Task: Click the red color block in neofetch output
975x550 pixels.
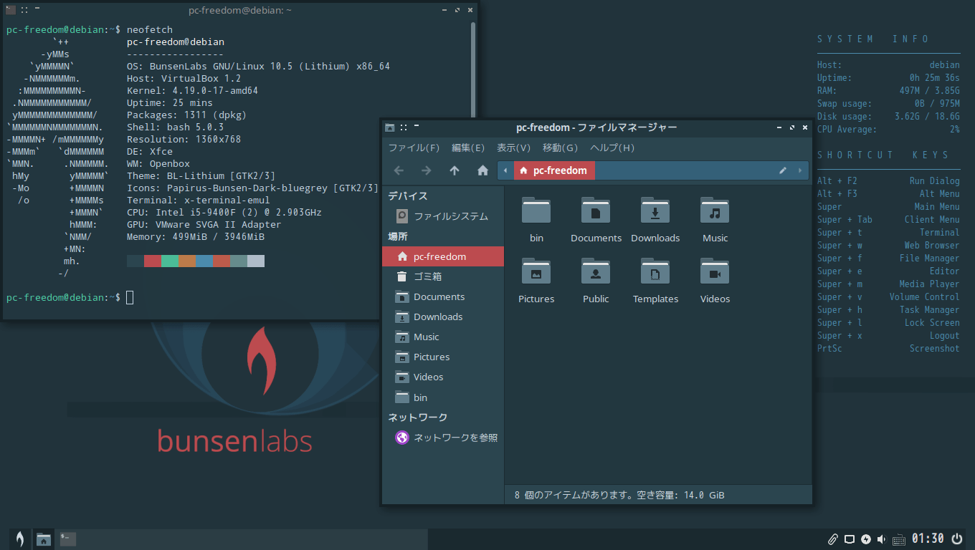Action: point(152,261)
